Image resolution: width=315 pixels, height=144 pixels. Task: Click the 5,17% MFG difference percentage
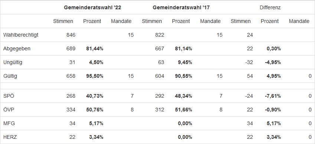(274, 123)
